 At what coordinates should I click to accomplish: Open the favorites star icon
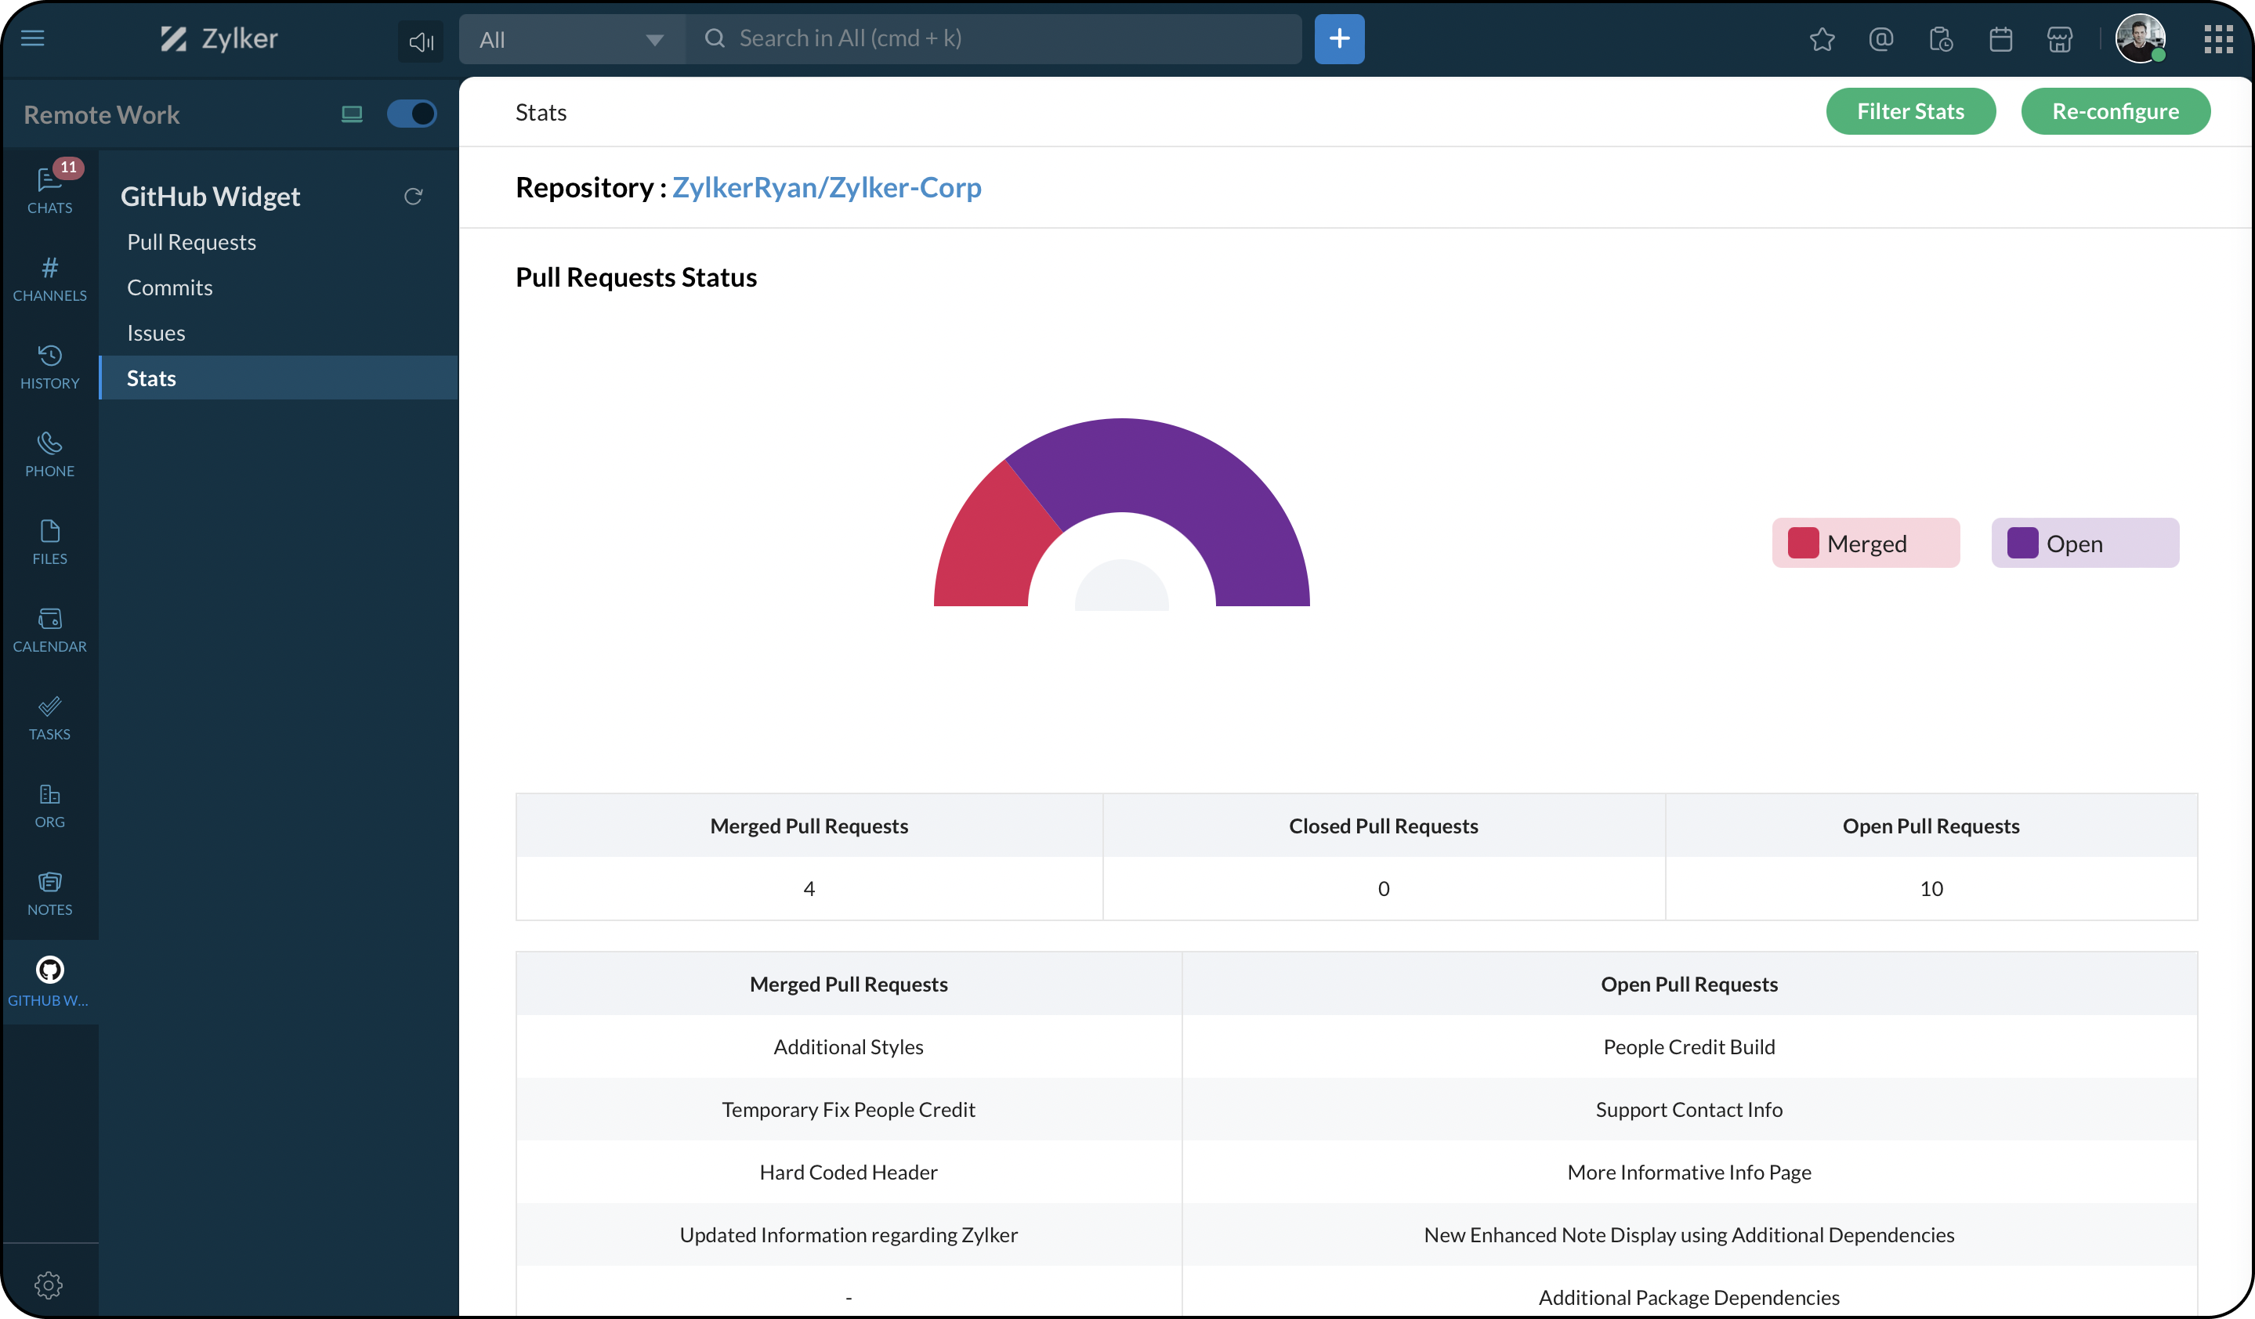[1822, 39]
